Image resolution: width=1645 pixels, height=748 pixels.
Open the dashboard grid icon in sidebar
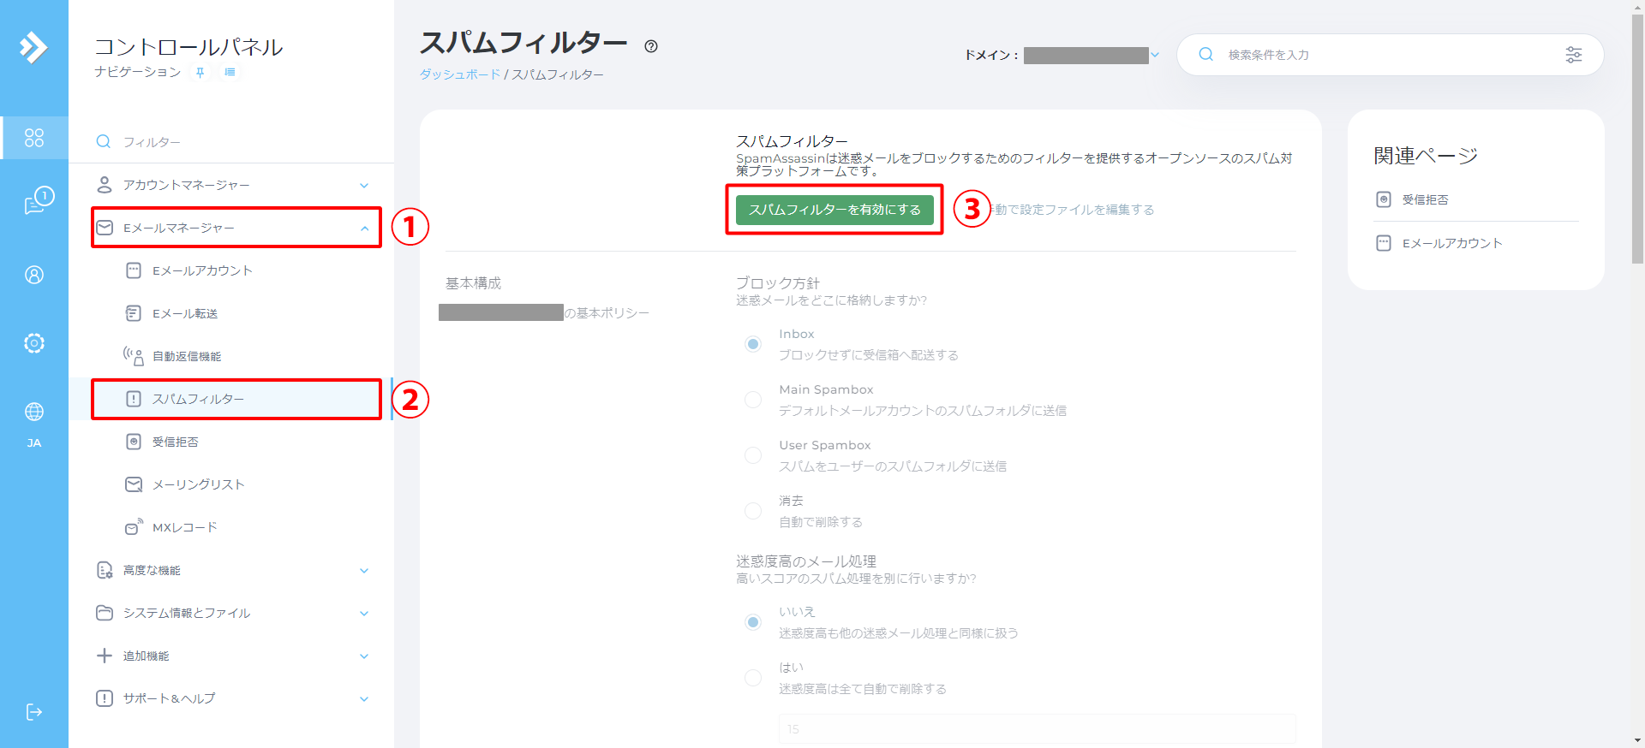click(34, 138)
